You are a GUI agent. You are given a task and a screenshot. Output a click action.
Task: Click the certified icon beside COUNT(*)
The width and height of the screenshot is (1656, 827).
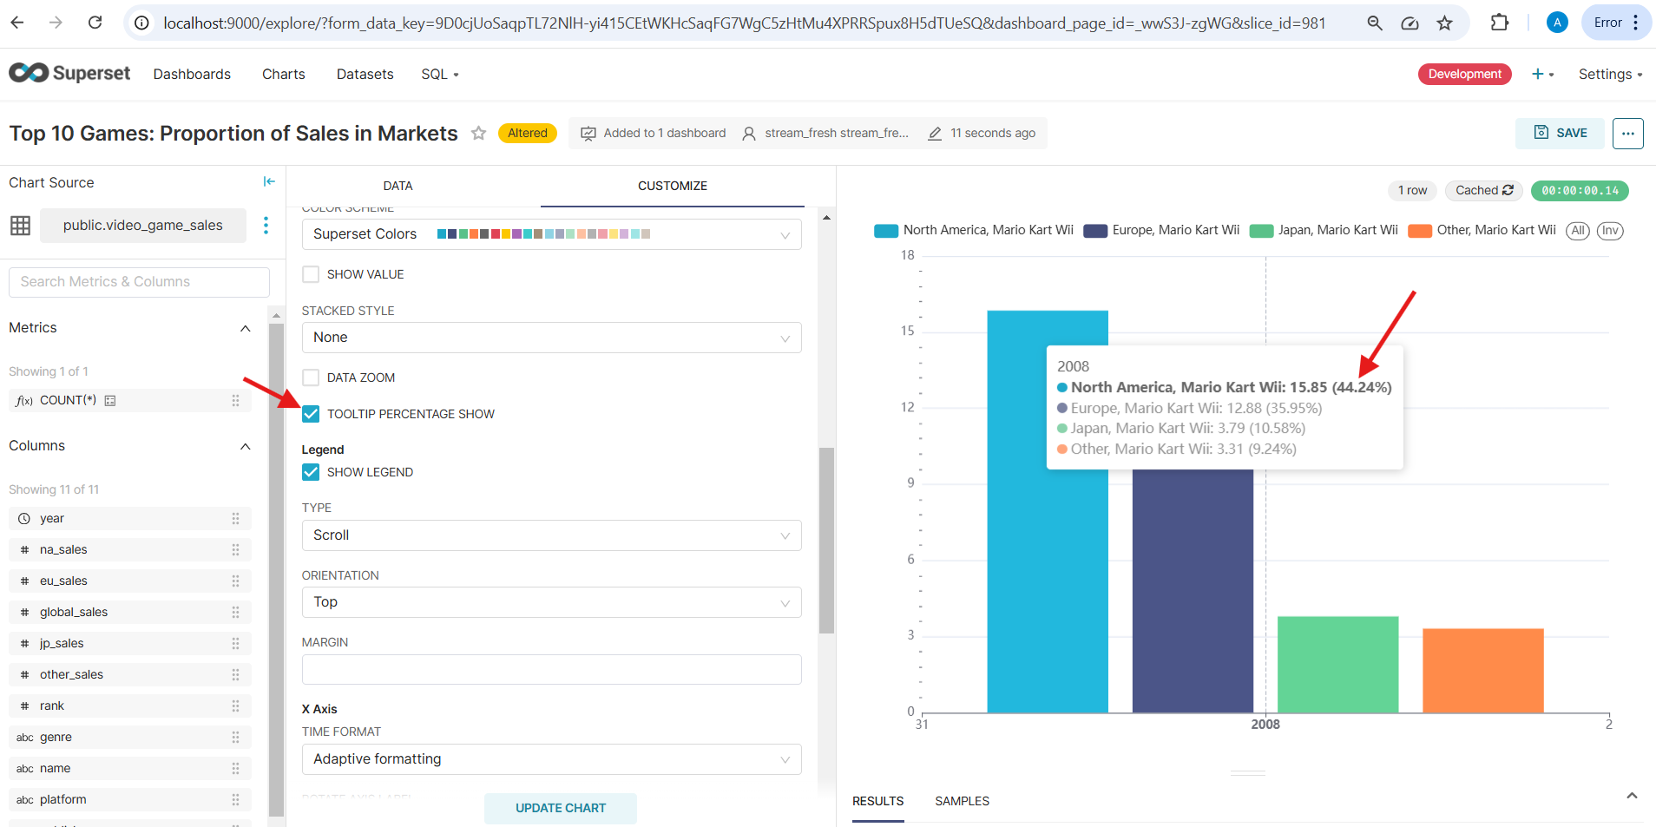110,400
